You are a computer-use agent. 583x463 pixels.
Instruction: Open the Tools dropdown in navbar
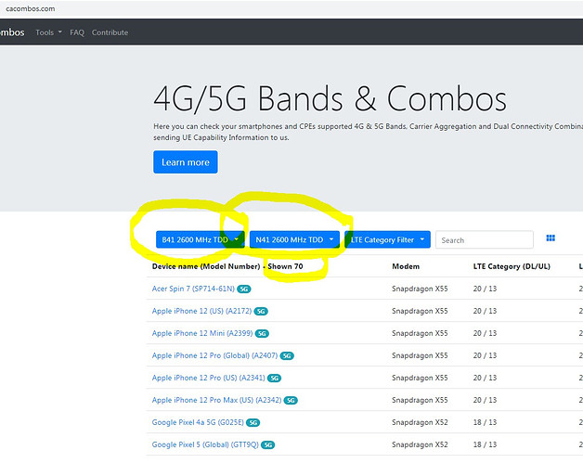48,32
